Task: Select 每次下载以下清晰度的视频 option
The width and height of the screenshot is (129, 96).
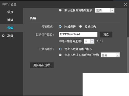Action: [60, 55]
